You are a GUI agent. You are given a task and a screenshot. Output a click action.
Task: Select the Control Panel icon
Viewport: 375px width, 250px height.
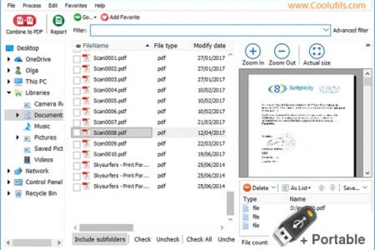18,182
